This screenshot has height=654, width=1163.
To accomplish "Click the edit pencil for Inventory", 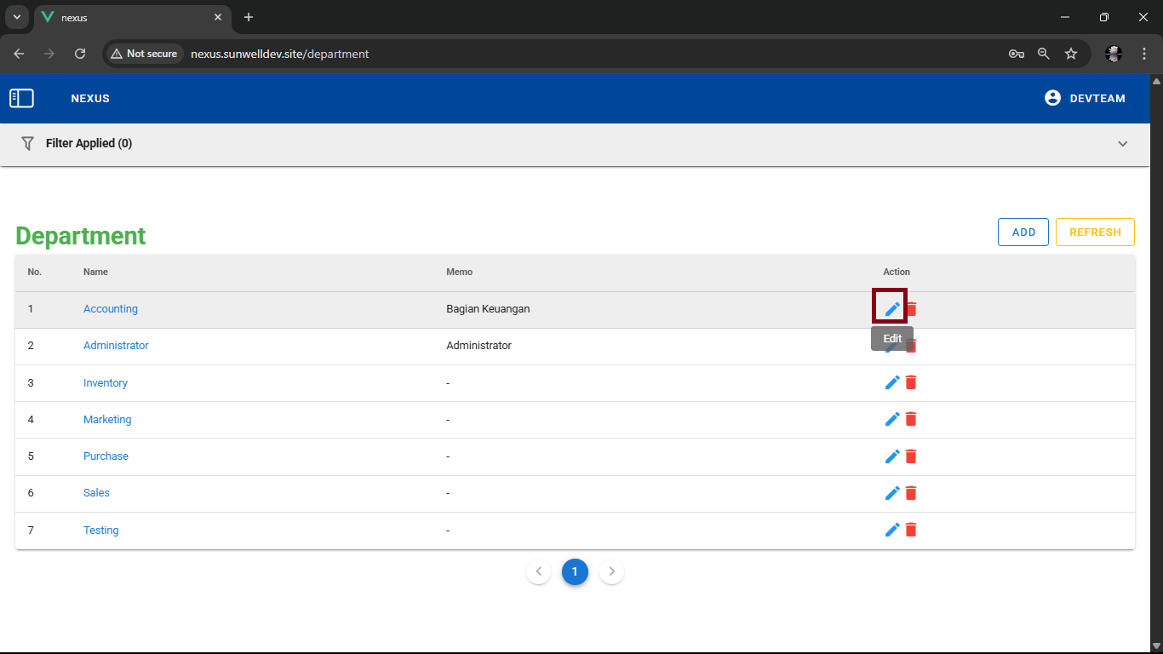I will point(892,382).
